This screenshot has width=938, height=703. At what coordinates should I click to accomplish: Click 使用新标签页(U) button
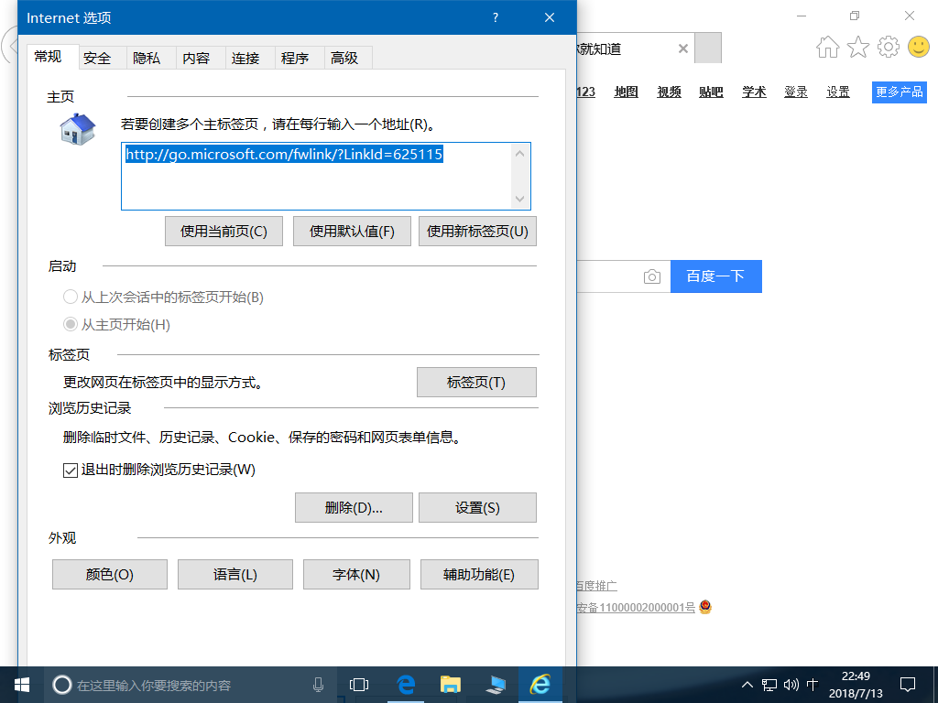click(477, 232)
